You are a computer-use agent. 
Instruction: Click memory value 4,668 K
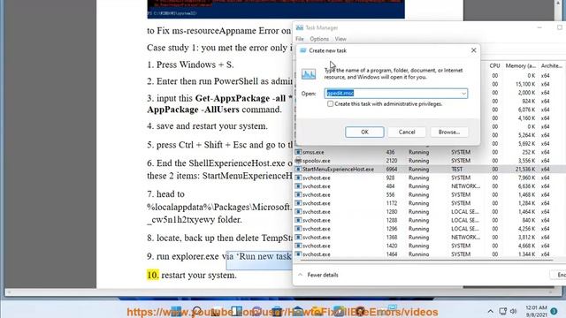(527, 246)
